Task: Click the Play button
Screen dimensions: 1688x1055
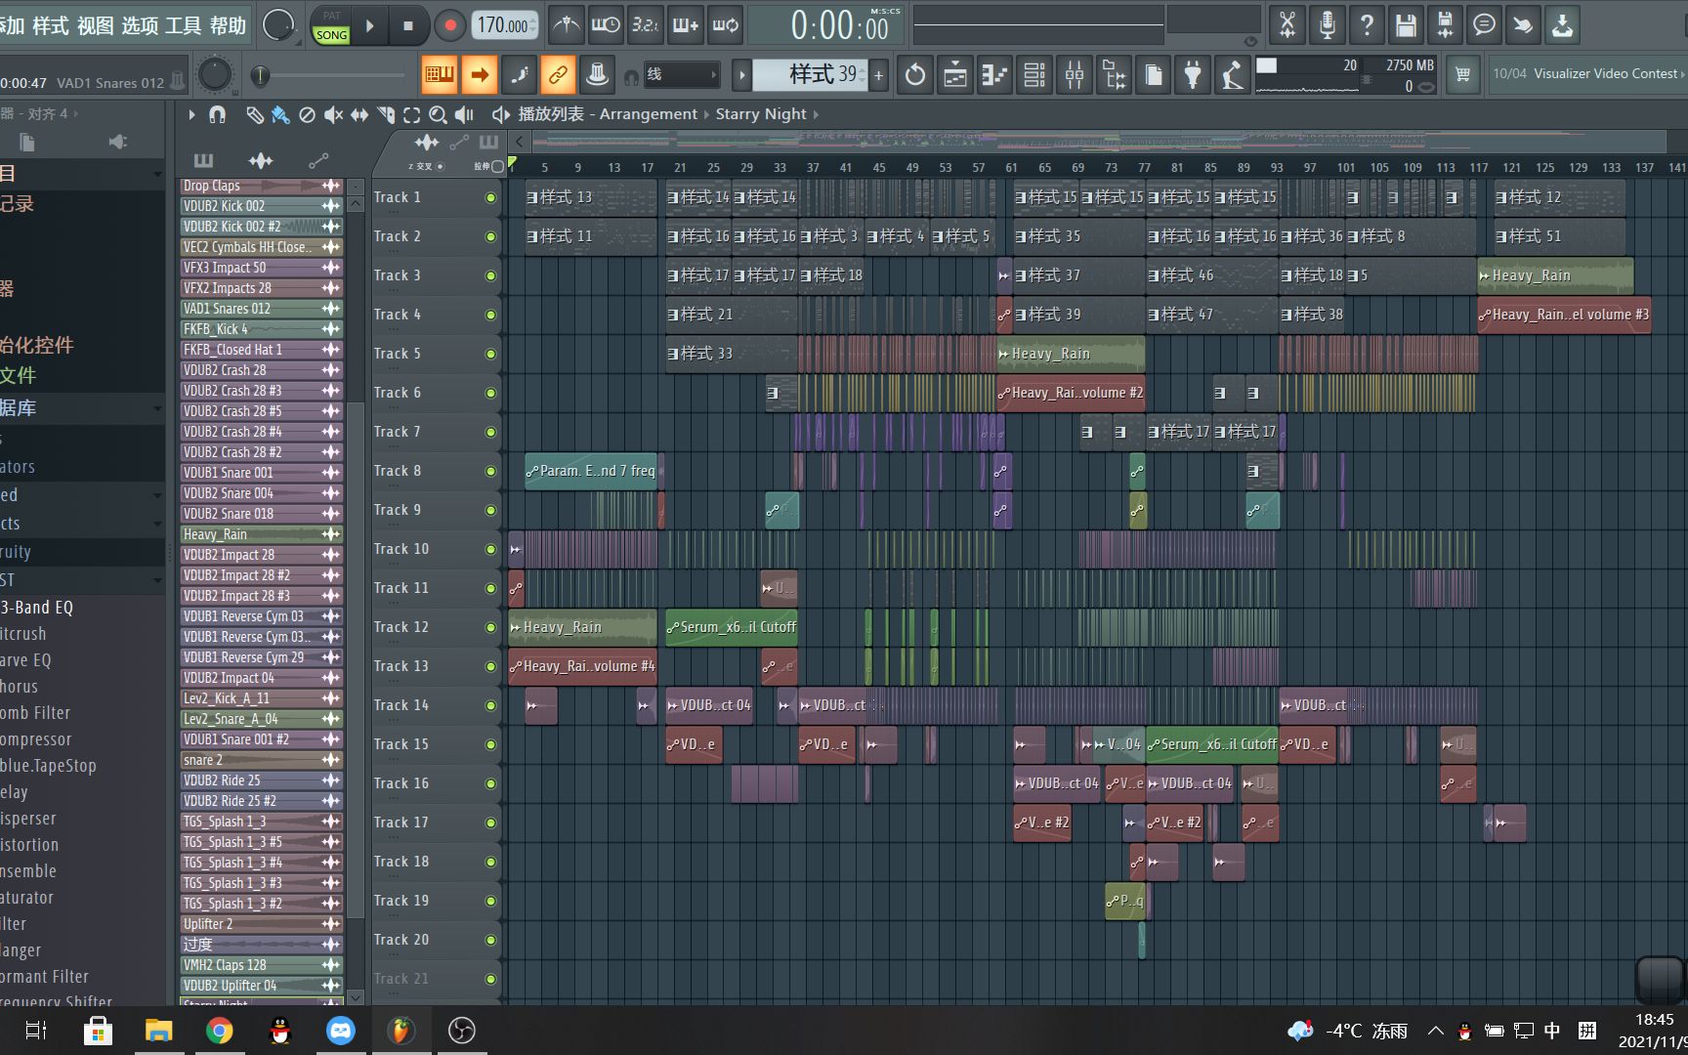Action: coord(369,26)
